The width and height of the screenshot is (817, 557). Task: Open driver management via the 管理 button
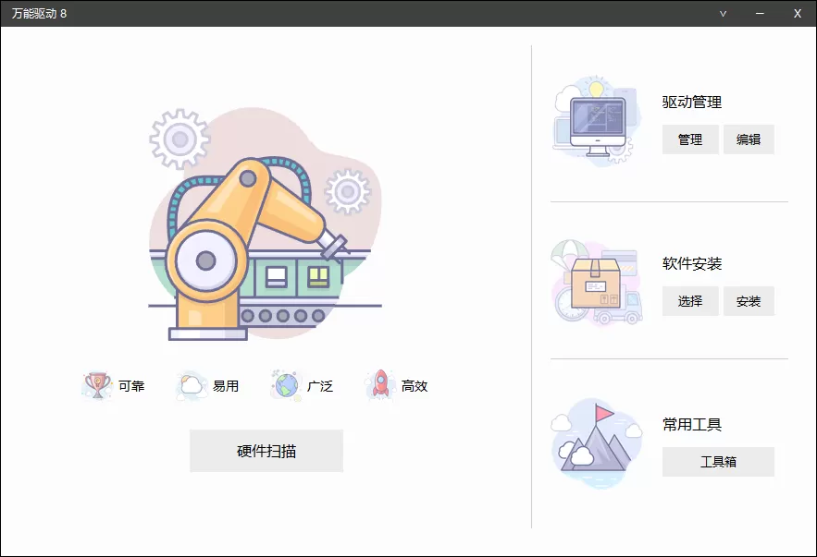pos(690,139)
